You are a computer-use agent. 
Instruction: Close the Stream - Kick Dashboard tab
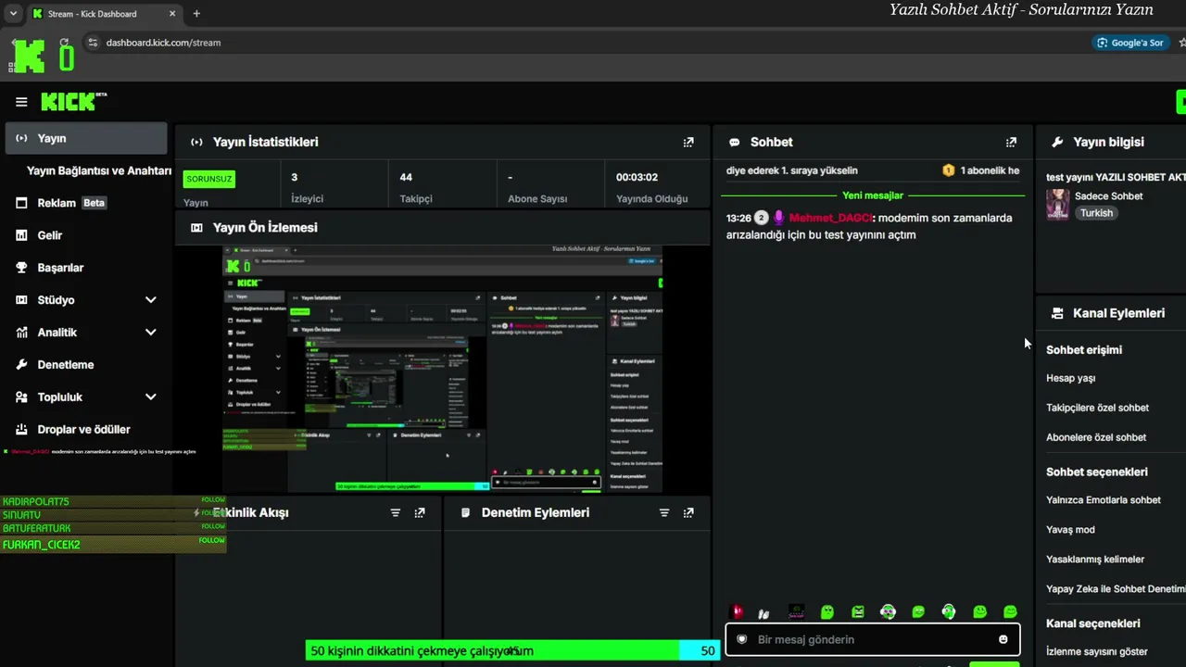click(x=172, y=14)
